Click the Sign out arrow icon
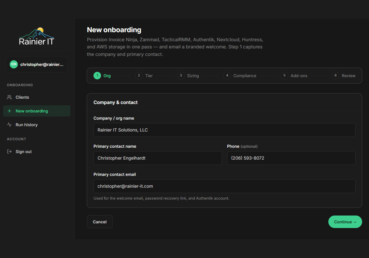The image size is (369, 258). (x=9, y=151)
